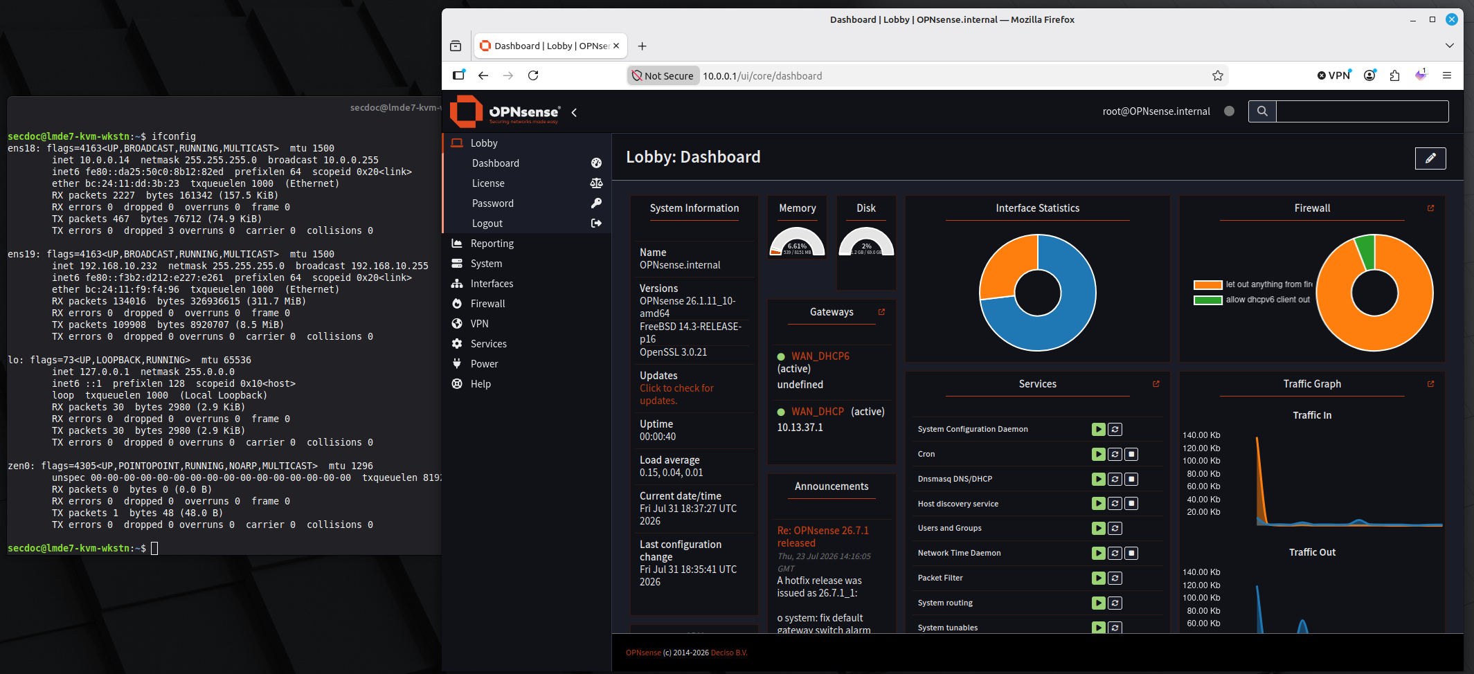Open the Gateways widget external link icon
1474x674 pixels.
click(881, 312)
